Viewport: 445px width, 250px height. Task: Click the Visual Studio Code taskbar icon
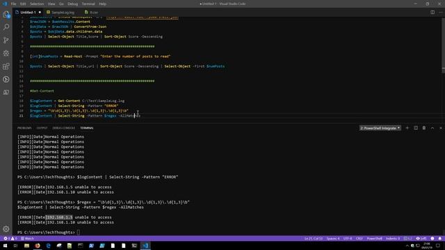pyautogui.click(x=145, y=245)
